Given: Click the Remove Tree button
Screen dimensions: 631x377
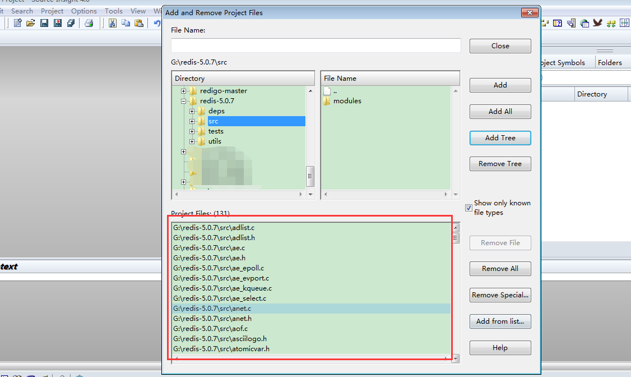Looking at the screenshot, I should point(500,163).
